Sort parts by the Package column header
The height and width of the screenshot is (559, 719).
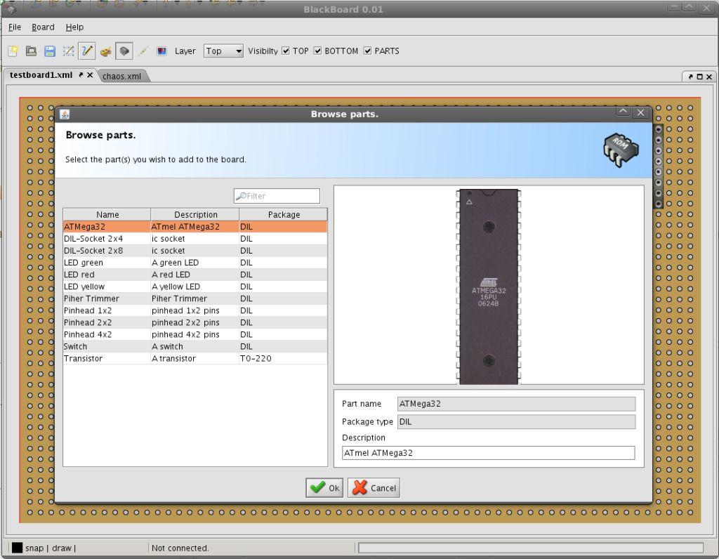click(284, 215)
